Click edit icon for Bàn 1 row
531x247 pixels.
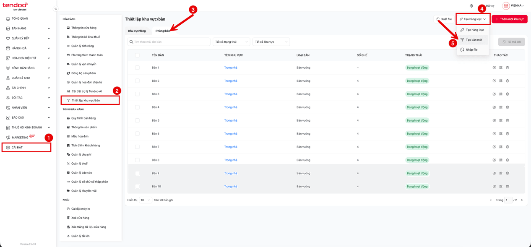click(494, 68)
